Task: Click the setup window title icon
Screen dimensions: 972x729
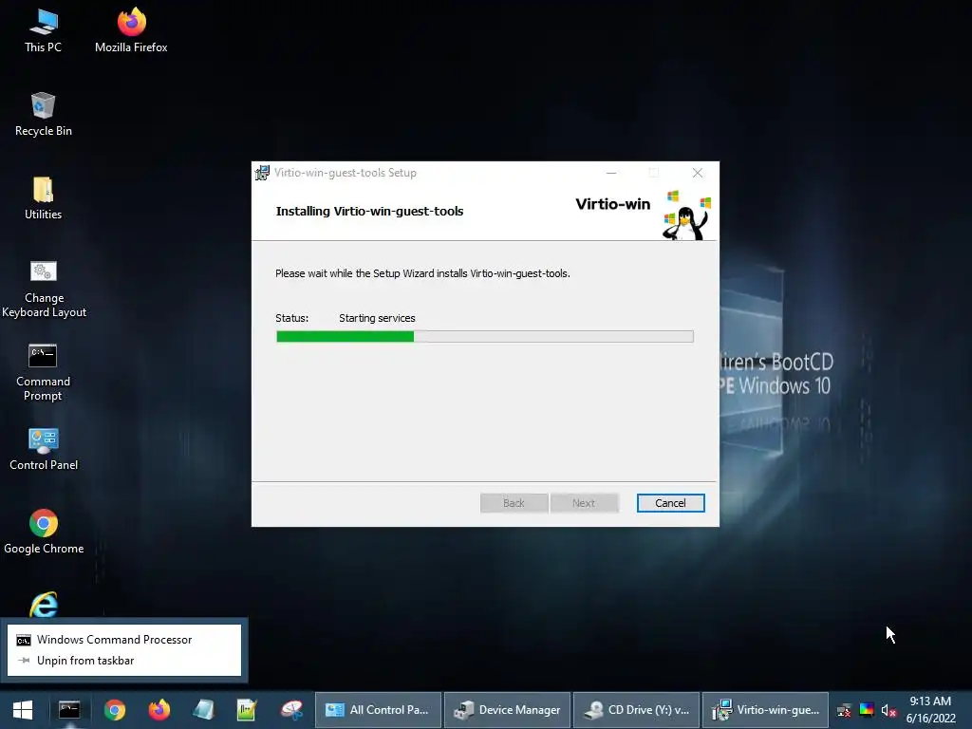Action: [x=262, y=173]
